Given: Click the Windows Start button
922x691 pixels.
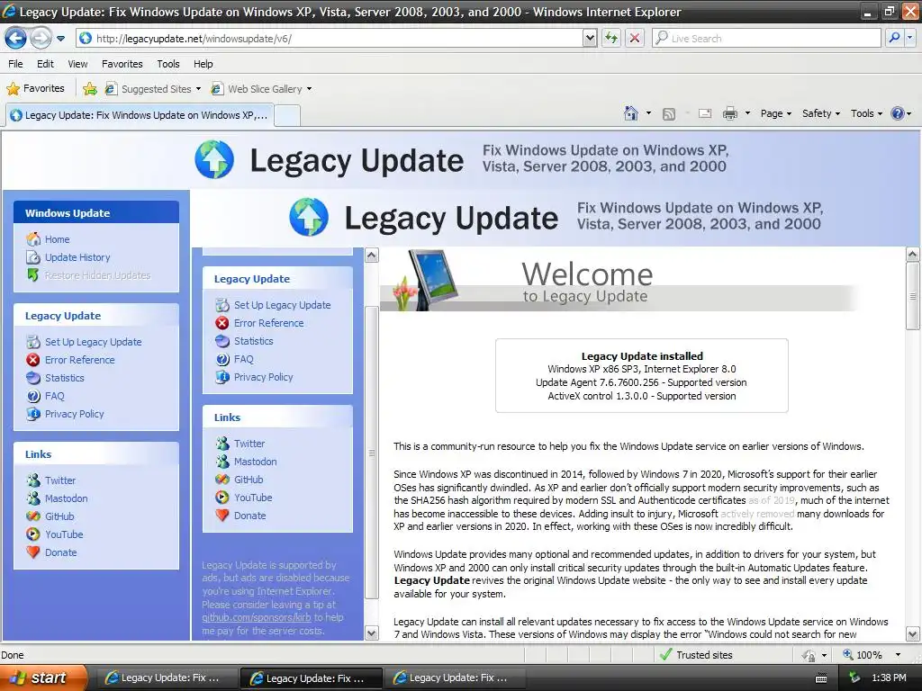Looking at the screenshot, I should [x=44, y=678].
